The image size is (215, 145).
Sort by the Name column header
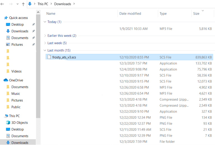tap(51, 14)
